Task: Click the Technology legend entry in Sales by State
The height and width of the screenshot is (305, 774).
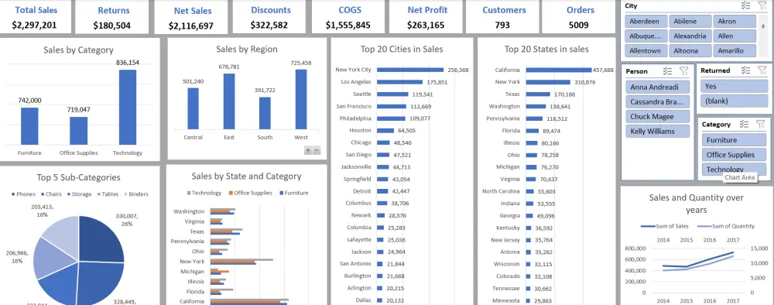Action: (x=204, y=193)
